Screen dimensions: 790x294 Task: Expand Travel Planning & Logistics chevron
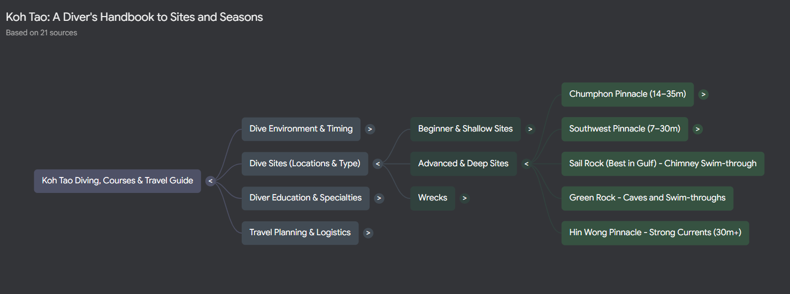(x=368, y=233)
